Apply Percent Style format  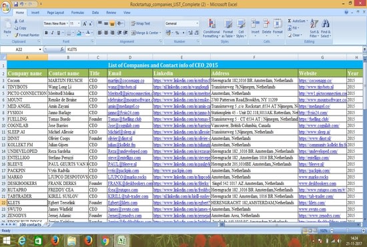pos(177,33)
